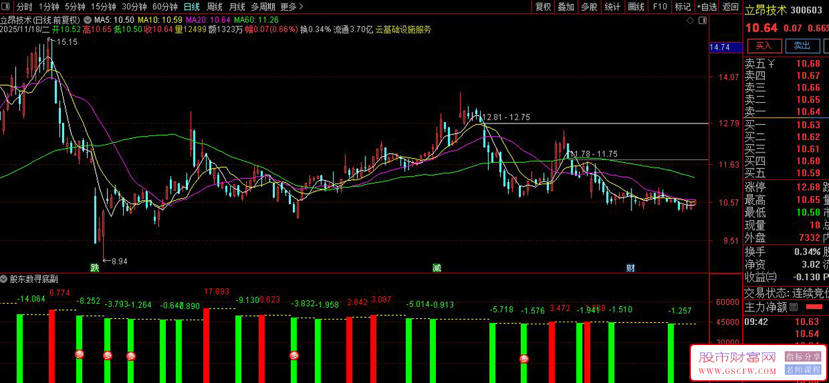Viewport: 829px width, 383px height.
Task: Click the MA60: 11.26 indicator label
Action: tap(256, 20)
